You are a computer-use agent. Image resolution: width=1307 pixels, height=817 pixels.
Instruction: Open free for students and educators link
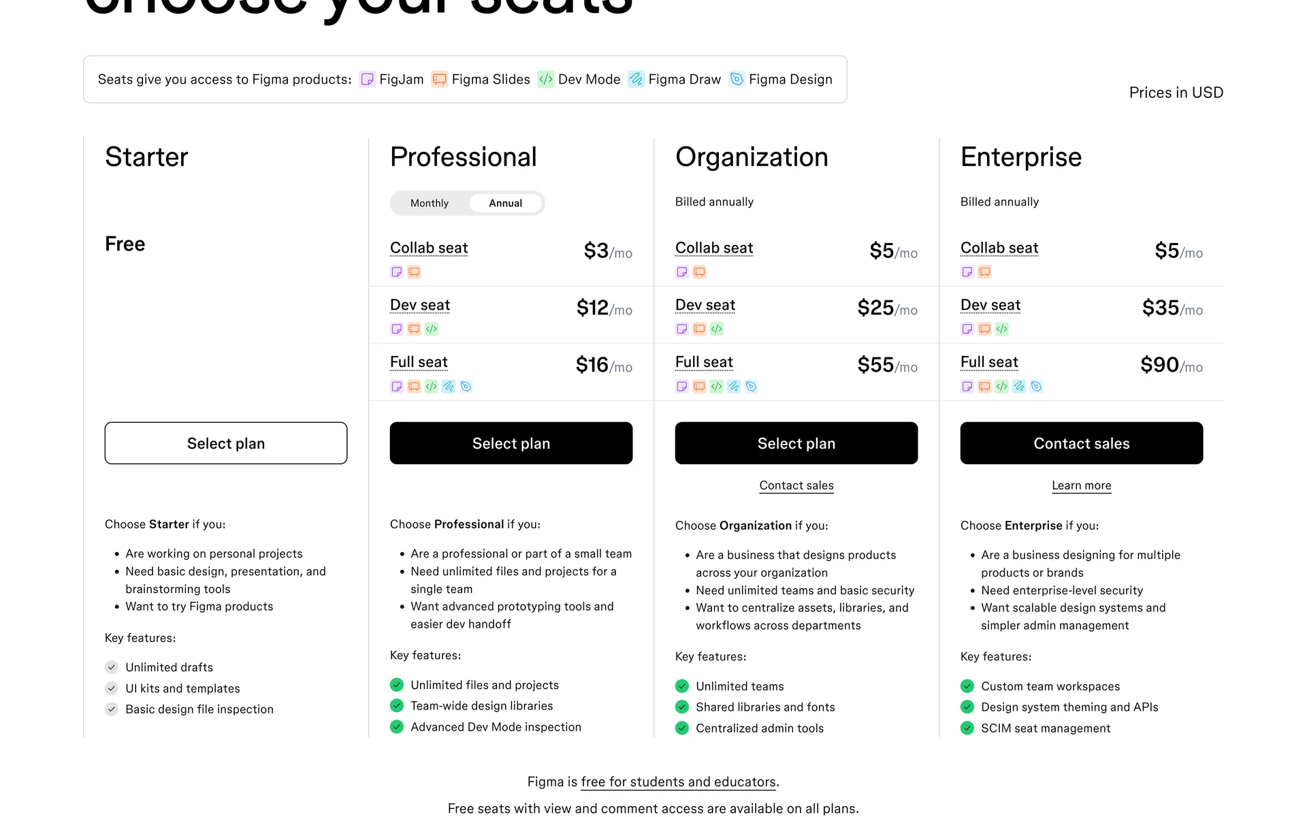pyautogui.click(x=678, y=782)
